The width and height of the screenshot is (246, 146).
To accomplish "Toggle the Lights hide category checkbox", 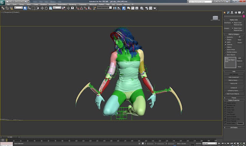I will 226,42.
